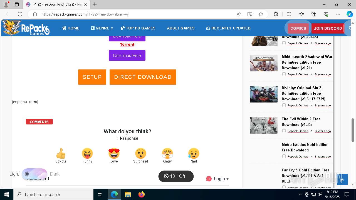Click the orange SETUP button
This screenshot has width=356, height=200.
(92, 77)
